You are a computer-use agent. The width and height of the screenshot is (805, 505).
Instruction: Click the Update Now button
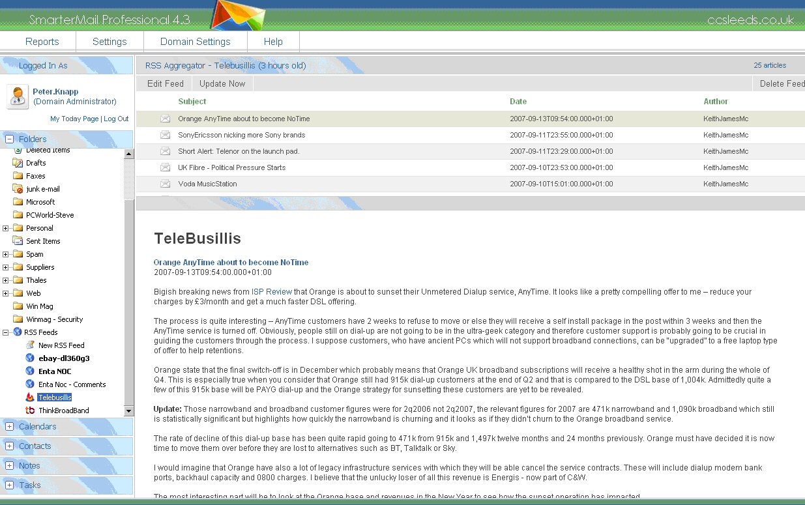point(222,83)
